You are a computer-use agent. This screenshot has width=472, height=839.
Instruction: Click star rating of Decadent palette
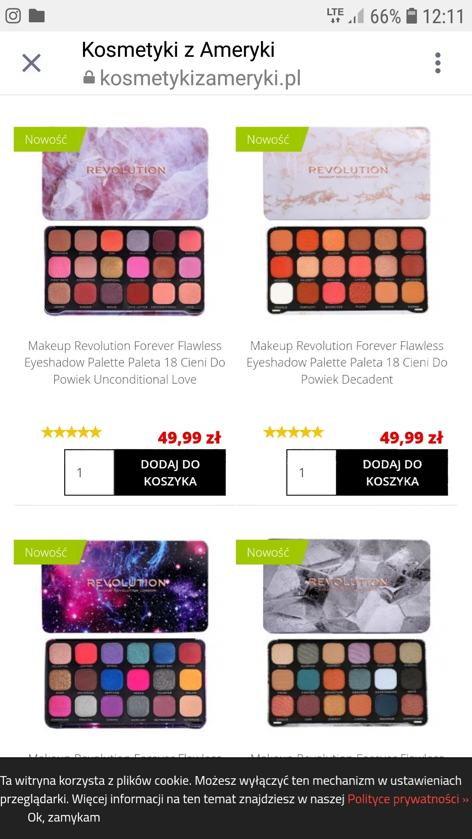294,433
